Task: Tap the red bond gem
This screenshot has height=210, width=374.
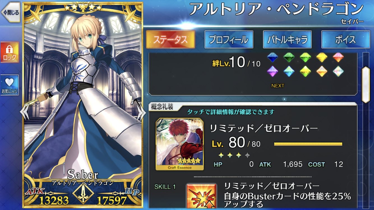Action: click(338, 57)
